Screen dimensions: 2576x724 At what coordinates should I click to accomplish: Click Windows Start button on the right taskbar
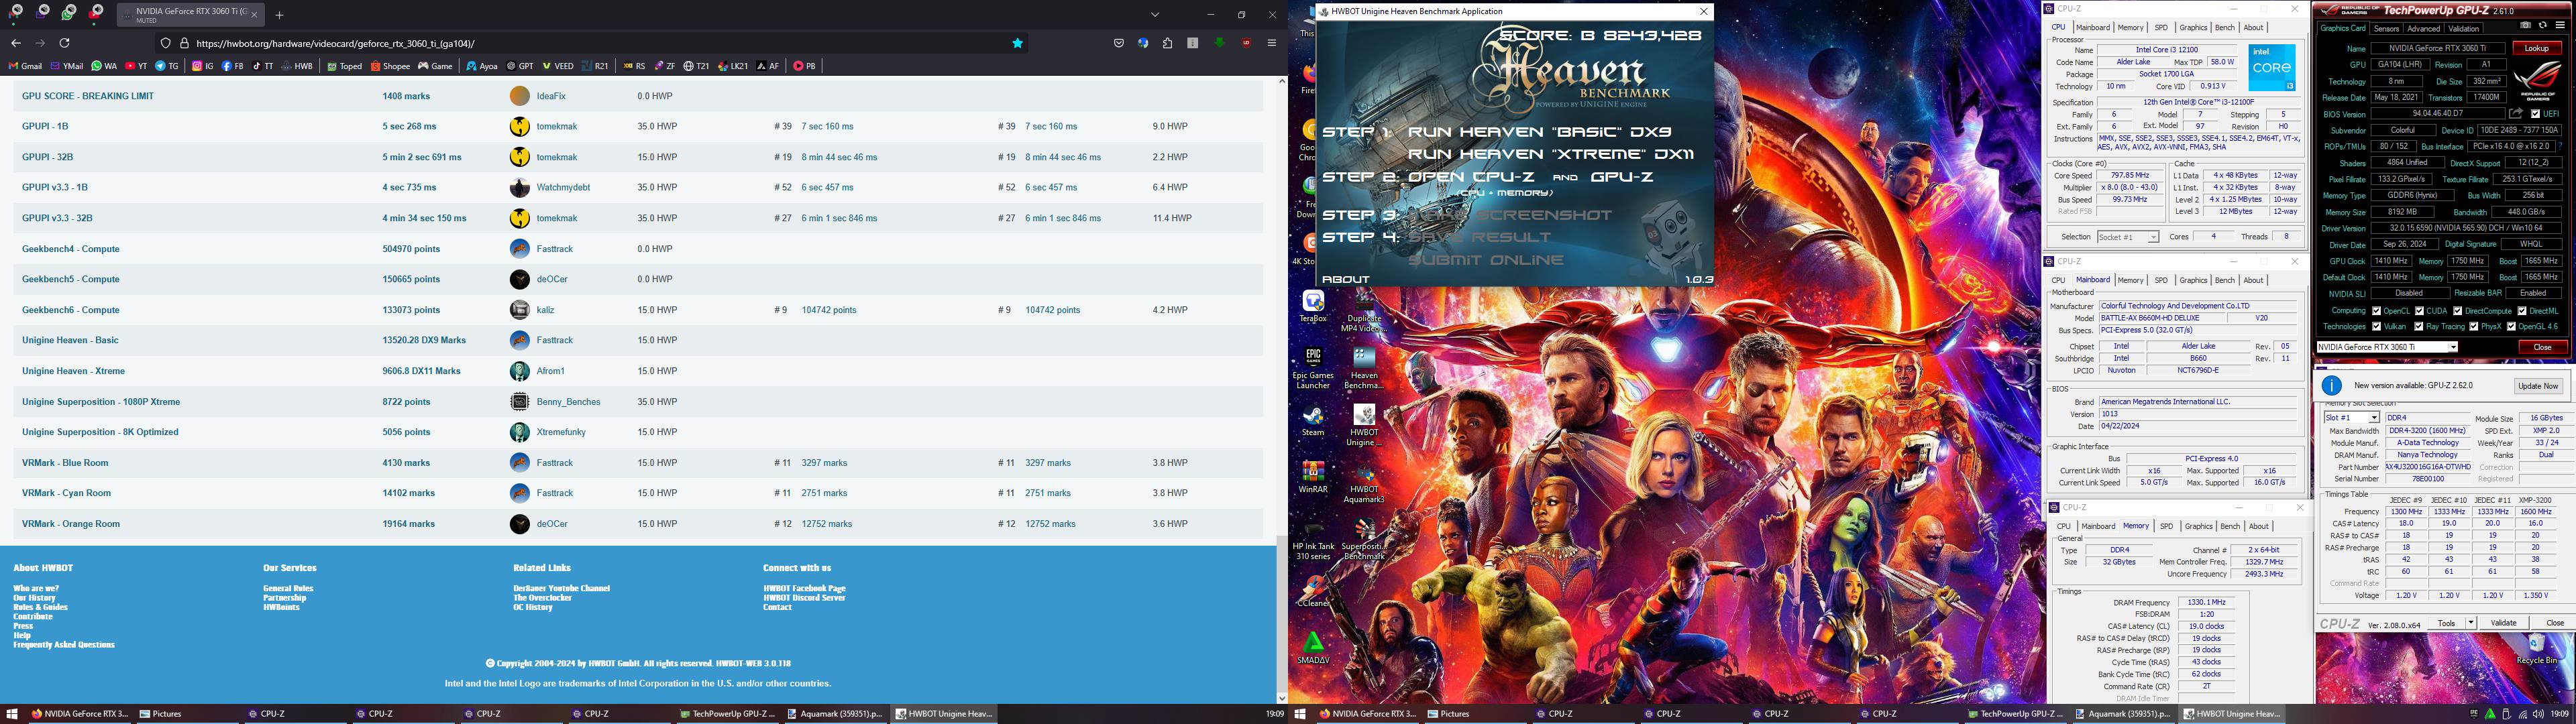(1300, 714)
